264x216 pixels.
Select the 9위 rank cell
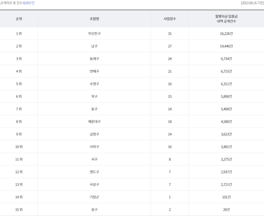pyautogui.click(x=19, y=134)
